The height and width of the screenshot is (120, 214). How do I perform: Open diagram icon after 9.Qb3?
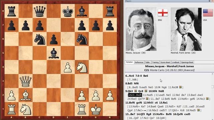click(x=135, y=91)
